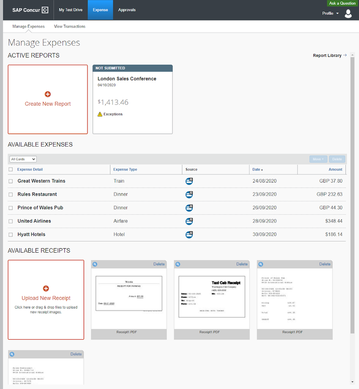Open the Hyatt Hotels expense
Viewport: 359px width, 389px height.
point(31,235)
